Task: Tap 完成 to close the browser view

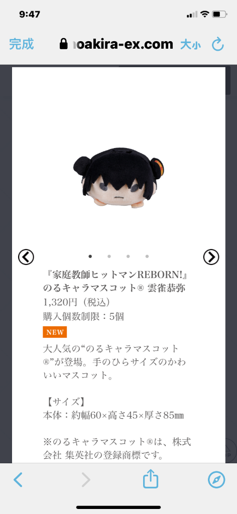Action: (21, 44)
